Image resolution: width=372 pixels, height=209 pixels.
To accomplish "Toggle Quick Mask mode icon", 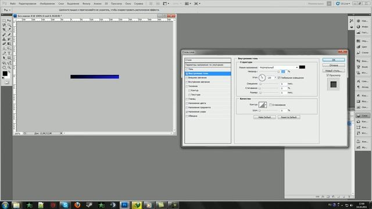I will (6, 82).
